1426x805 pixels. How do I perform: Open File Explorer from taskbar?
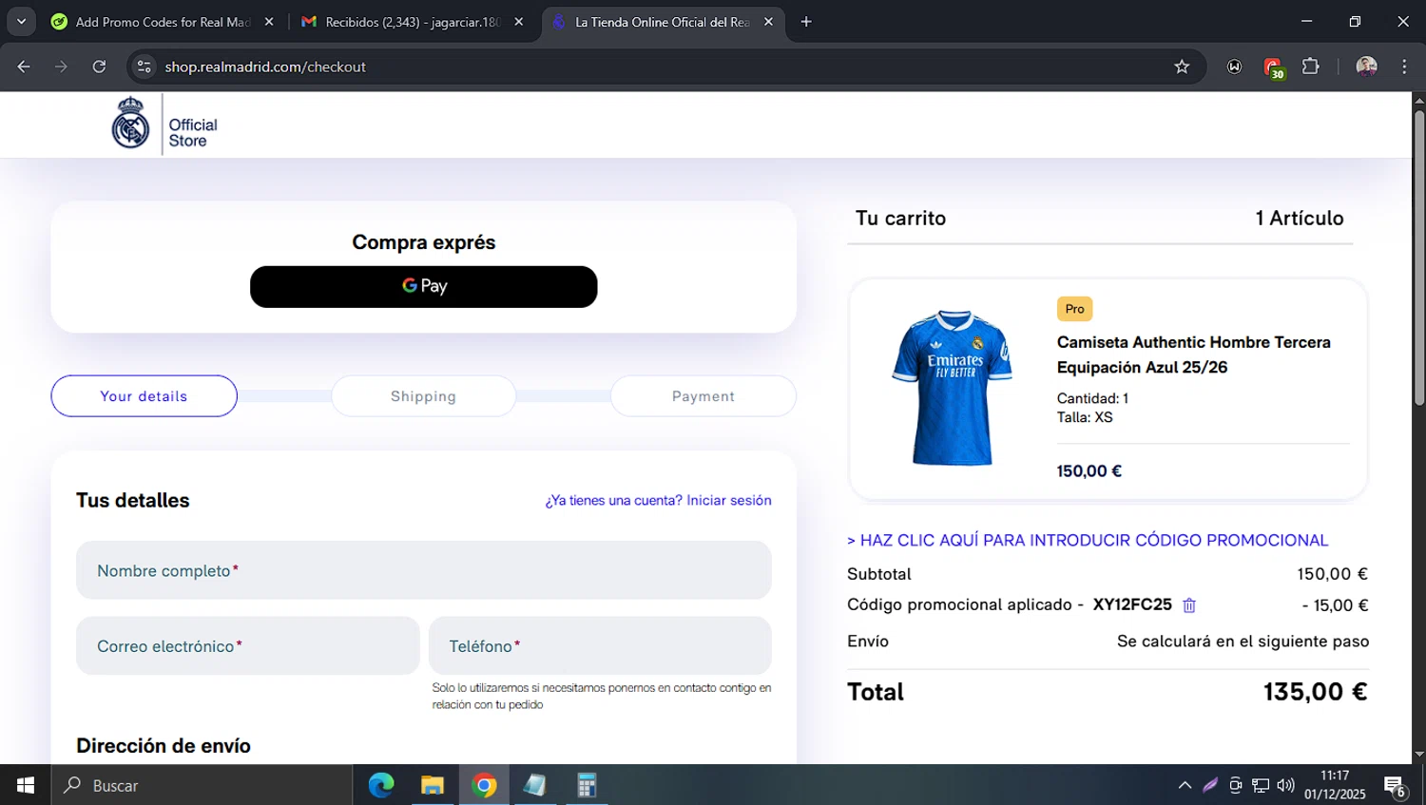[433, 786]
